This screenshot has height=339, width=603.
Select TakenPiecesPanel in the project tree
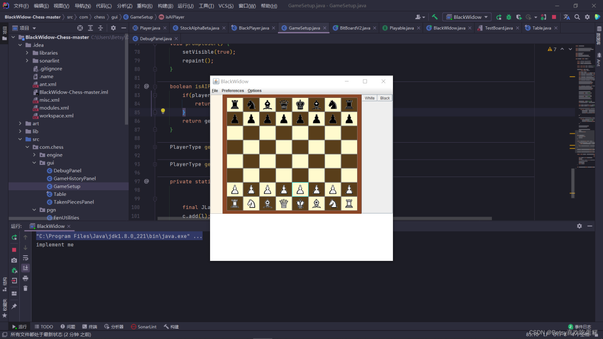(73, 202)
